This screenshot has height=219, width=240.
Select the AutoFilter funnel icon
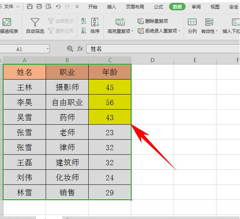point(35,22)
